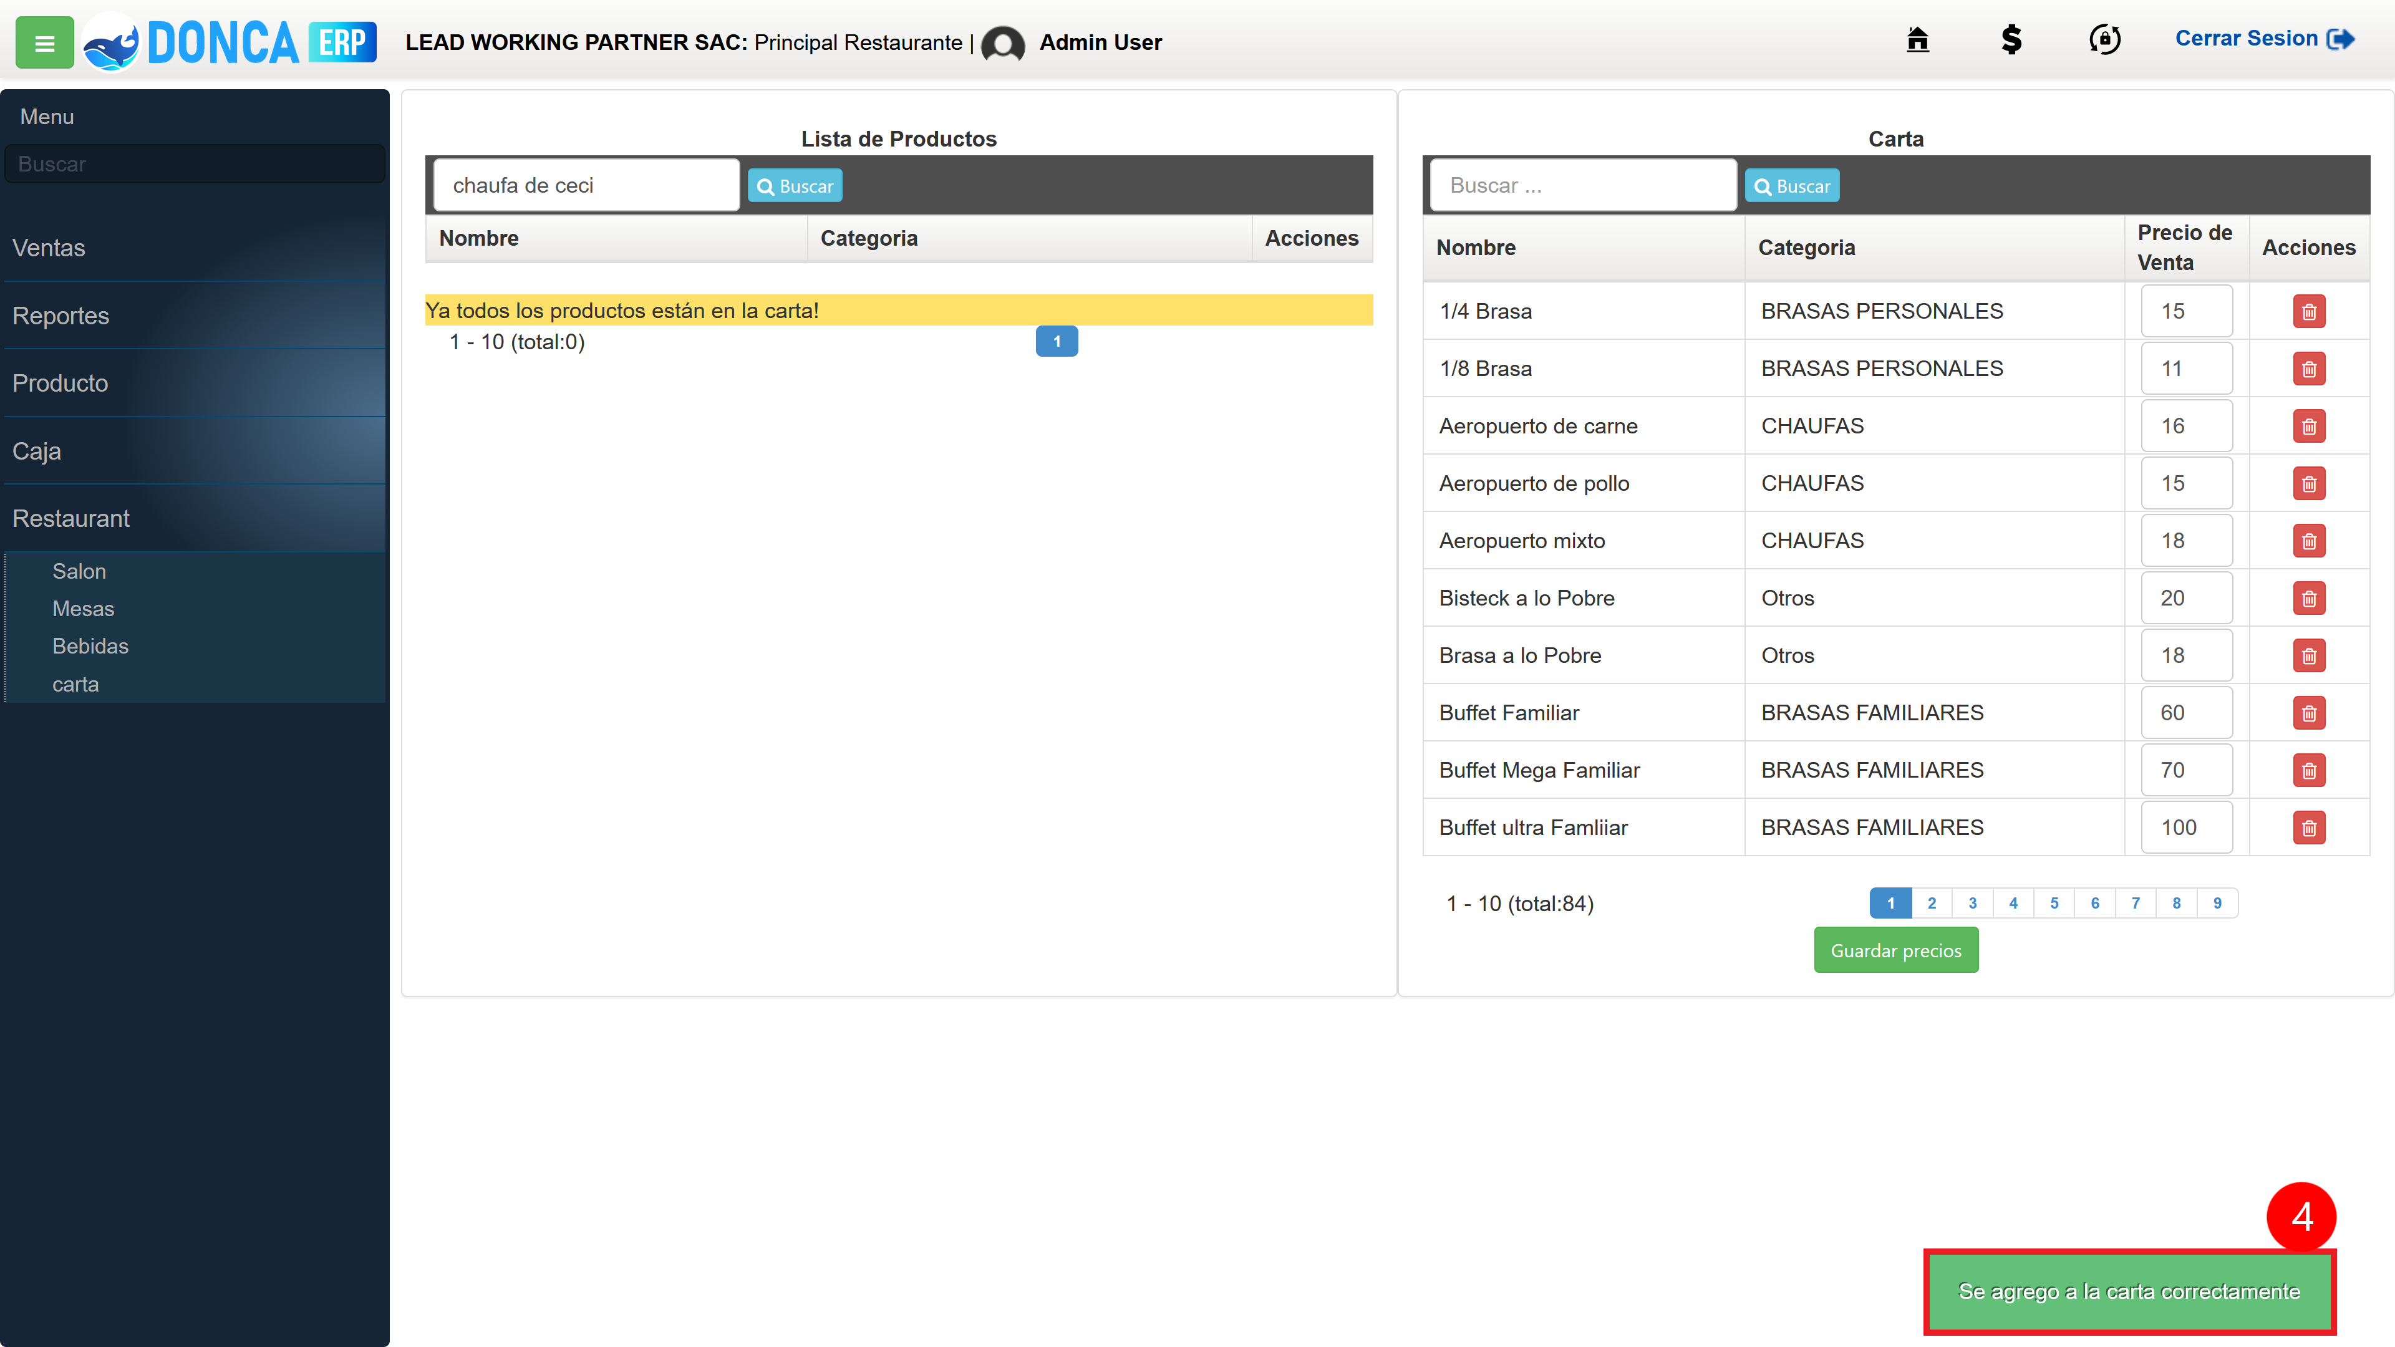Click the dollar sign icon
2395x1347 pixels.
[x=2011, y=39]
